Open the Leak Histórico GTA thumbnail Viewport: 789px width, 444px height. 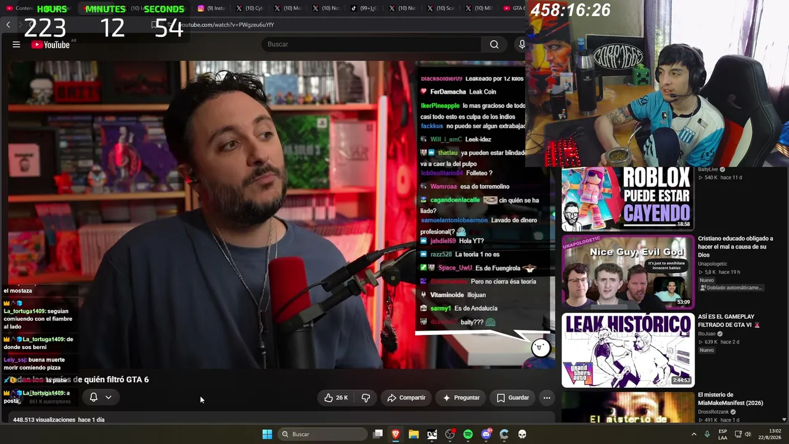coord(628,350)
